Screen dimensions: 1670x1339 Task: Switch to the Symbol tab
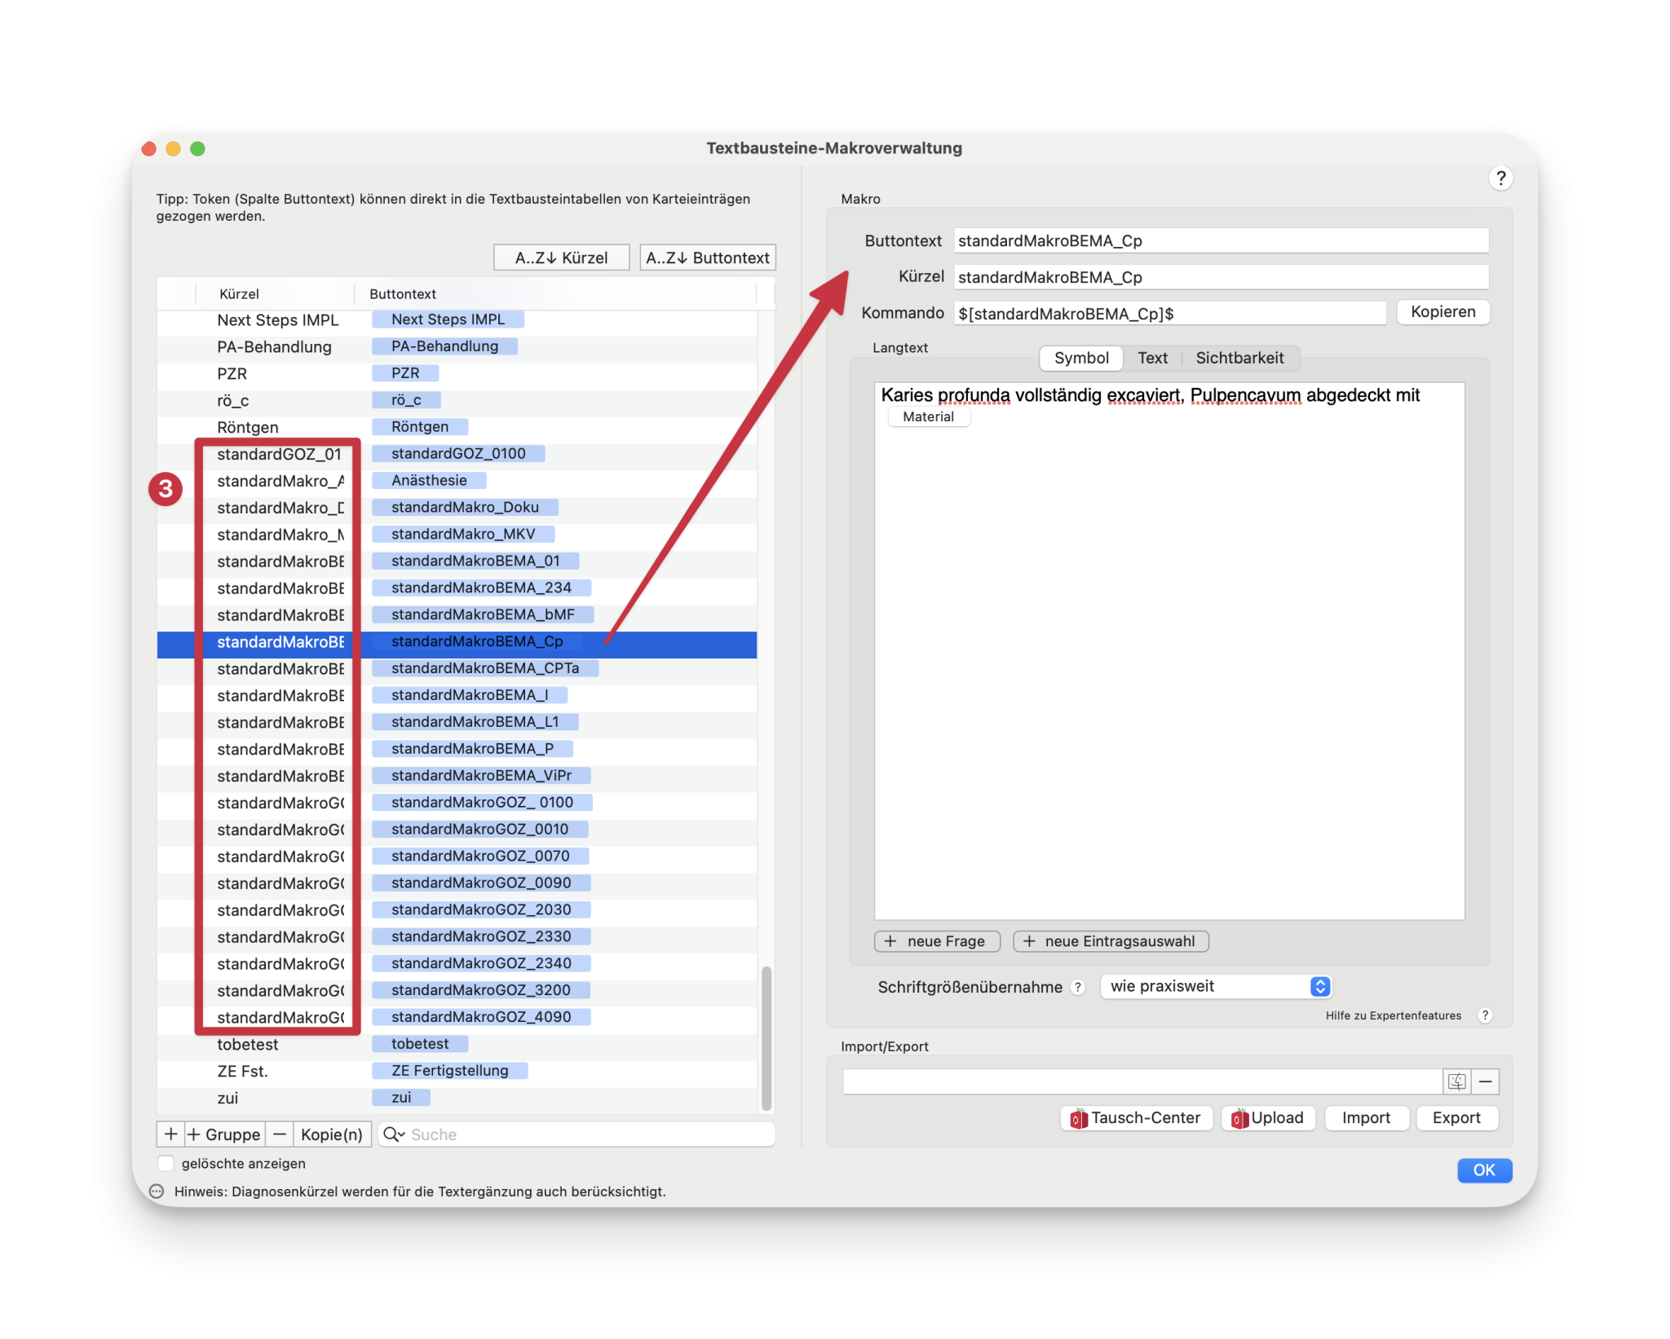click(x=1081, y=358)
